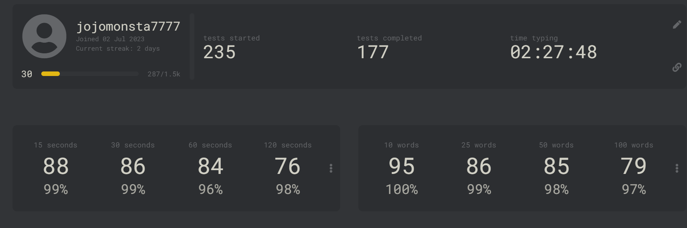The height and width of the screenshot is (228, 687).
Task: Click the level number 30
Action: 27,74
